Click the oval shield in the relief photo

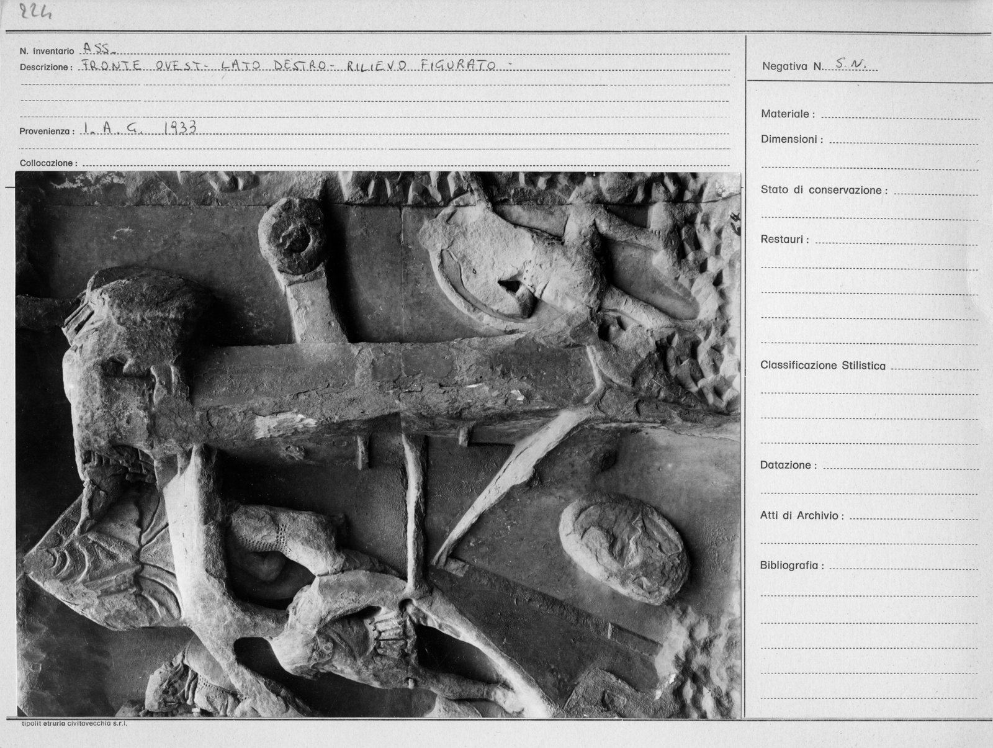[624, 547]
